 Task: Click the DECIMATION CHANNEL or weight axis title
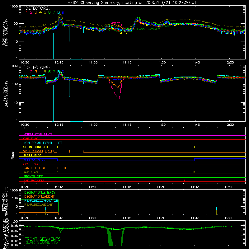5,202
